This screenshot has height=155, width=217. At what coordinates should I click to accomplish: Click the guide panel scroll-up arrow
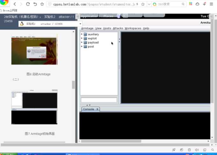pos(73,32)
